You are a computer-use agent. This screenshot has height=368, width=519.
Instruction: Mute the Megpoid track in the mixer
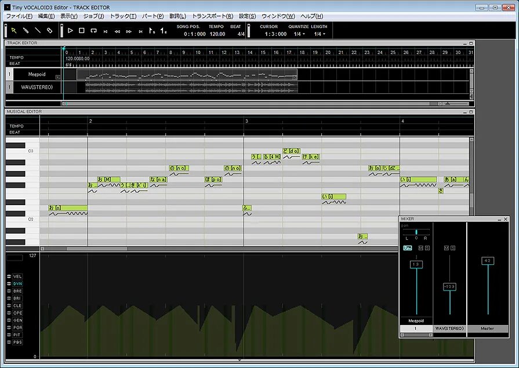coord(420,248)
